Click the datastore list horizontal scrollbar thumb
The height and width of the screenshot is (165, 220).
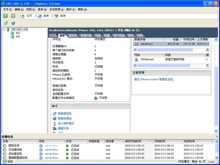tap(165, 50)
